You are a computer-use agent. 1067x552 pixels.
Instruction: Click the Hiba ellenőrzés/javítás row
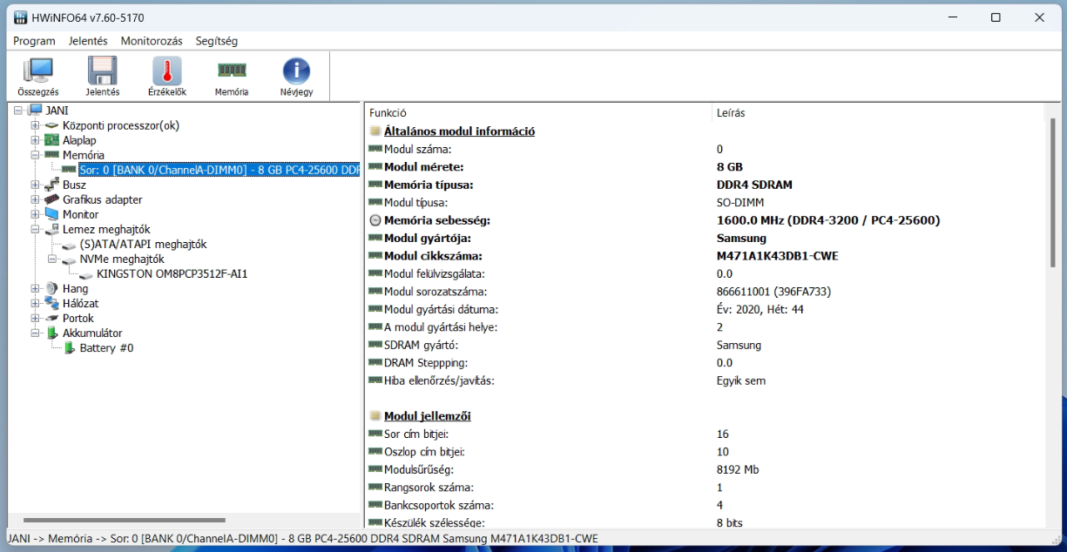pos(704,380)
